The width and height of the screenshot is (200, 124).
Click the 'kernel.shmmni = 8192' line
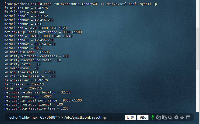pos(23,48)
